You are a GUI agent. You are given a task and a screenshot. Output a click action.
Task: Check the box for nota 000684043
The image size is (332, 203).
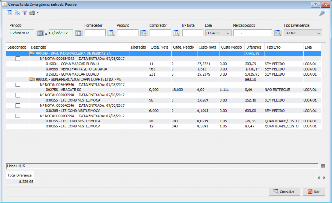point(18,59)
